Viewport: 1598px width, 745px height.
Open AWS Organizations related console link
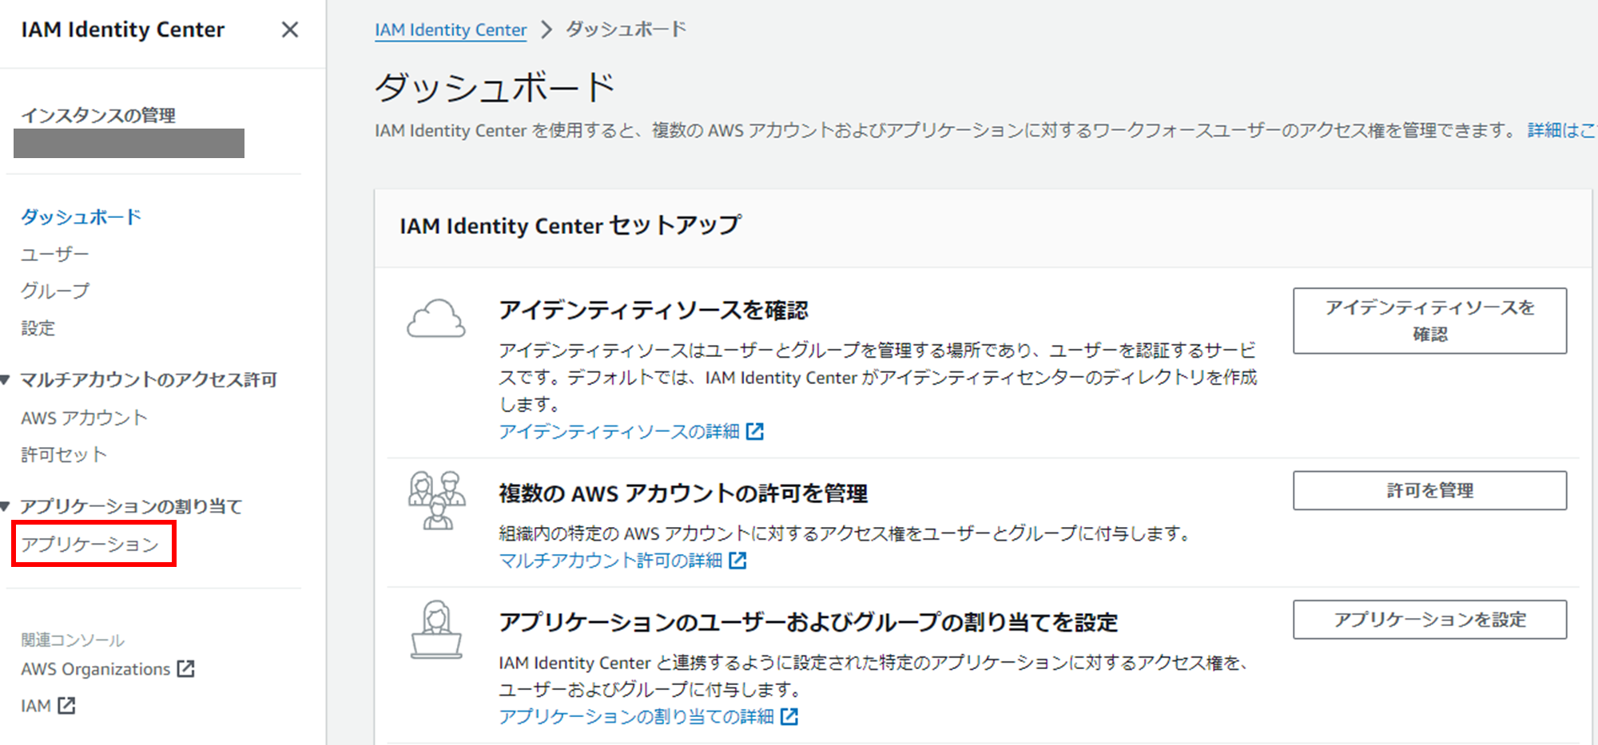[x=96, y=669]
